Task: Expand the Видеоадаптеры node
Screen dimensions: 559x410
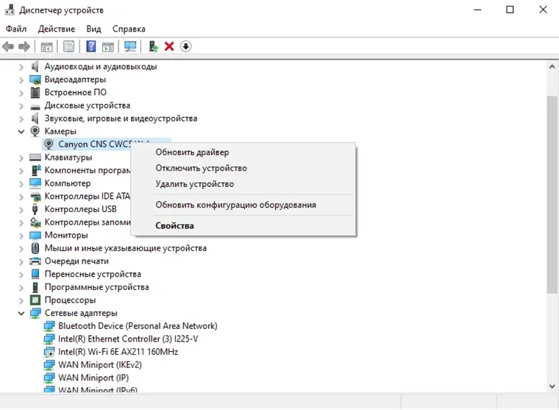Action: click(21, 79)
